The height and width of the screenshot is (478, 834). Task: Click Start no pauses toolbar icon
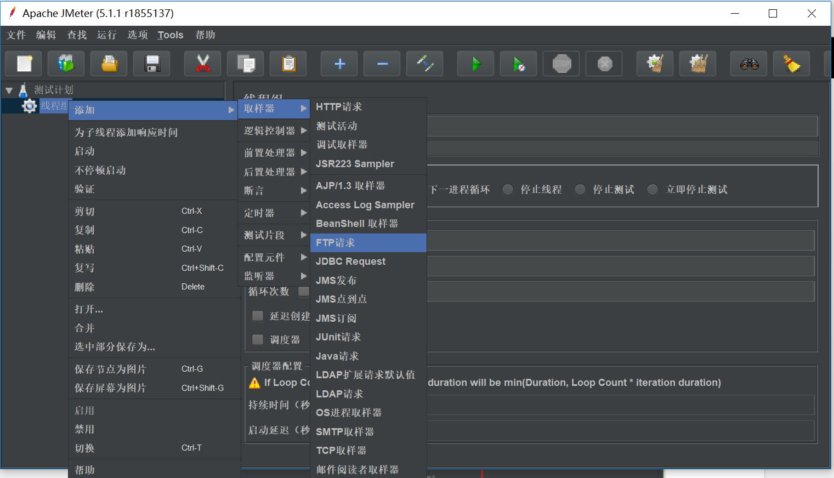(x=519, y=64)
